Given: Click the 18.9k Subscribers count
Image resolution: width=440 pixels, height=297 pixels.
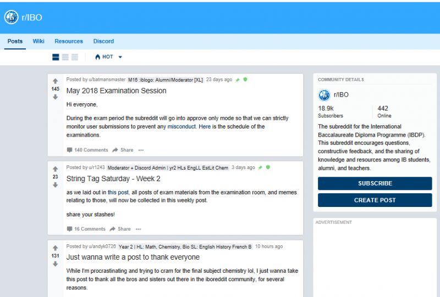Looking at the screenshot, I should point(331,111).
